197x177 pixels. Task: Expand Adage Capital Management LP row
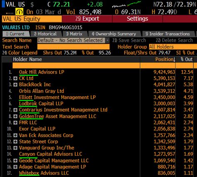[15, 167]
